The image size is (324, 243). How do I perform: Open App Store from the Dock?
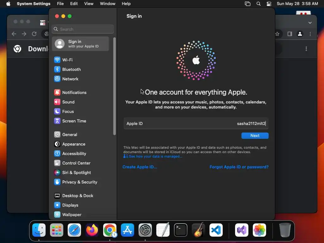tap(128, 230)
